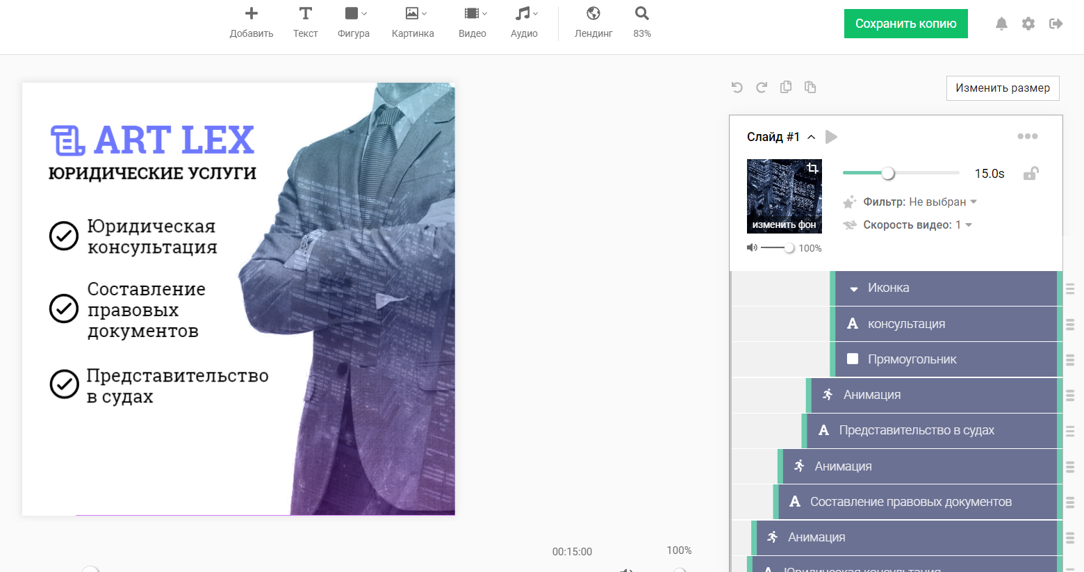Undo the last action

[737, 88]
